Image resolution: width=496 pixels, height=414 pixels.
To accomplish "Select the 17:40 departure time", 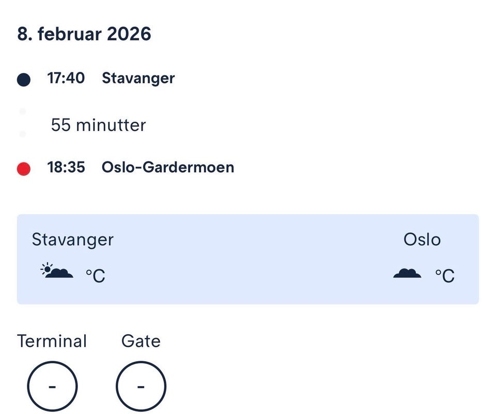I will 66,78.
